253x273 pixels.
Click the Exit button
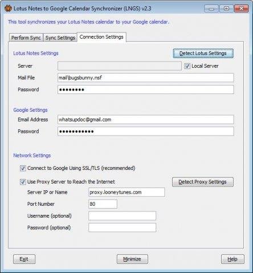click(x=24, y=259)
